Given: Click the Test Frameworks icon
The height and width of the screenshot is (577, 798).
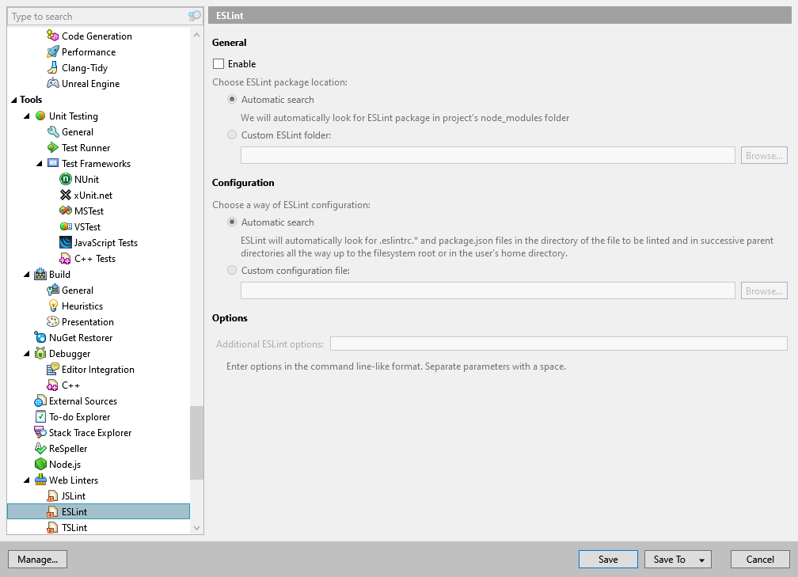Looking at the screenshot, I should click(x=53, y=163).
